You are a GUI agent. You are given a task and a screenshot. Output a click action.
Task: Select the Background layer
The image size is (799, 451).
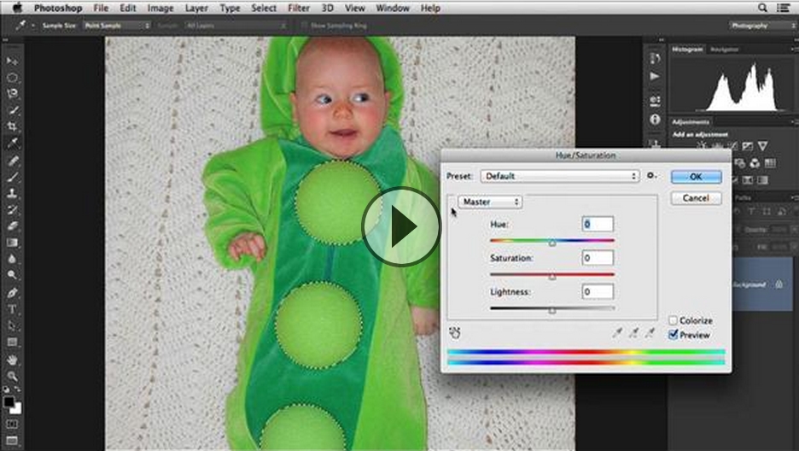pyautogui.click(x=763, y=284)
